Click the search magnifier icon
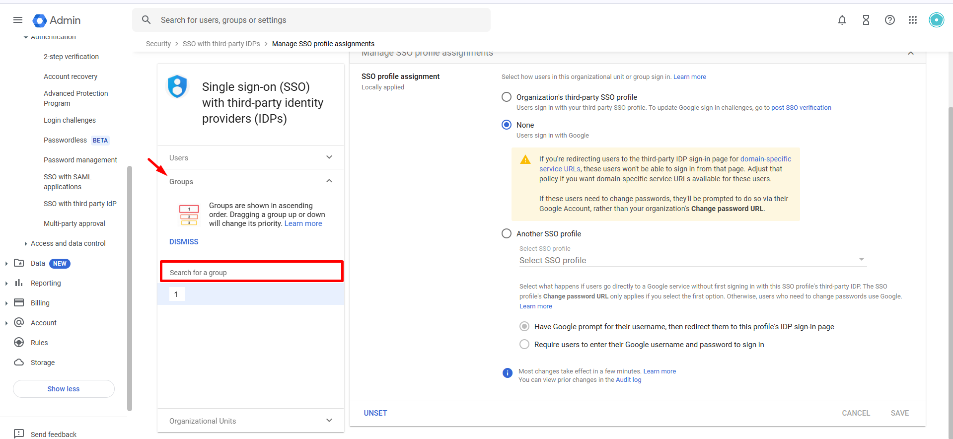 [x=146, y=20]
